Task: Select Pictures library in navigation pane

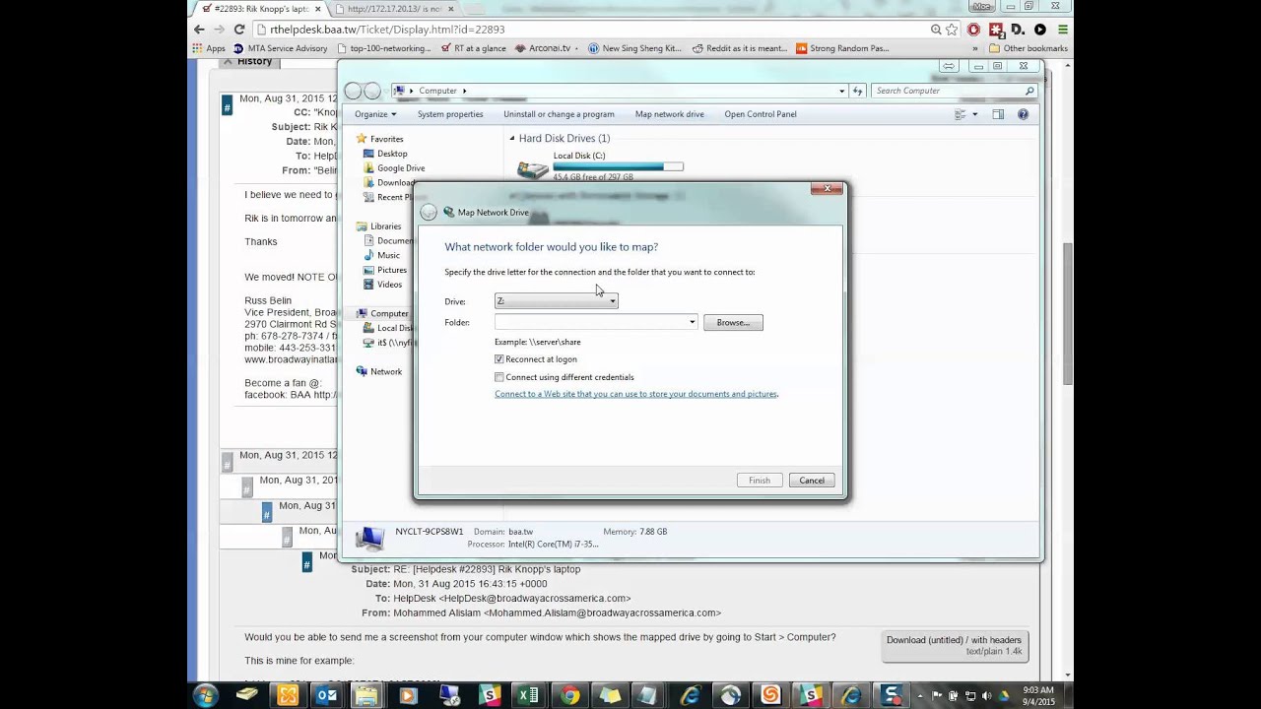Action: coord(385,270)
